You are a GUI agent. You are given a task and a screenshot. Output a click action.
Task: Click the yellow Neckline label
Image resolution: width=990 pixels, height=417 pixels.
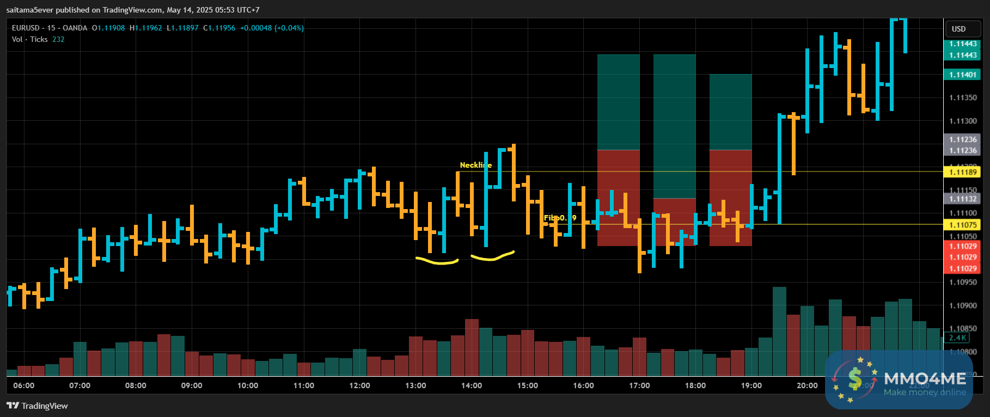[x=476, y=165]
